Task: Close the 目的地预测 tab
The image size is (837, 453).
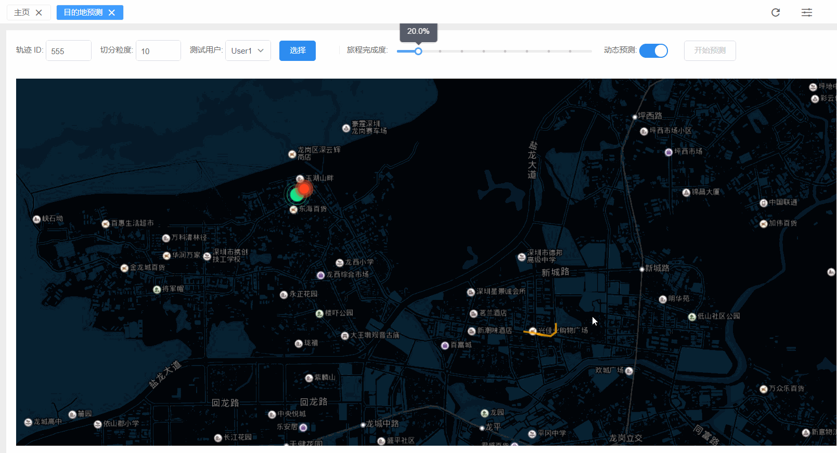Action: click(x=112, y=12)
